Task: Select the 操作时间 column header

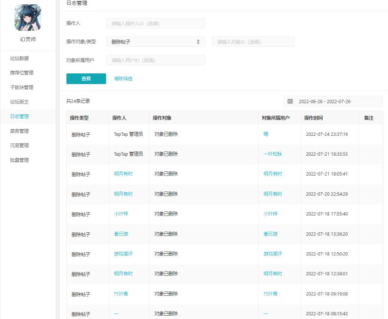Action: click(x=313, y=118)
